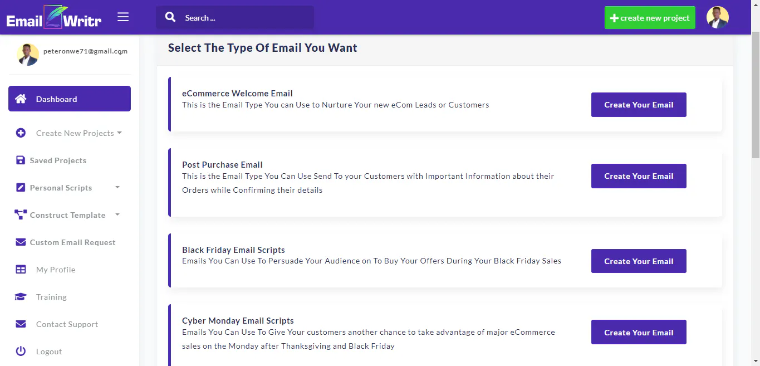
Task: Click the plus icon beside Create New Projects
Action: [21, 133]
